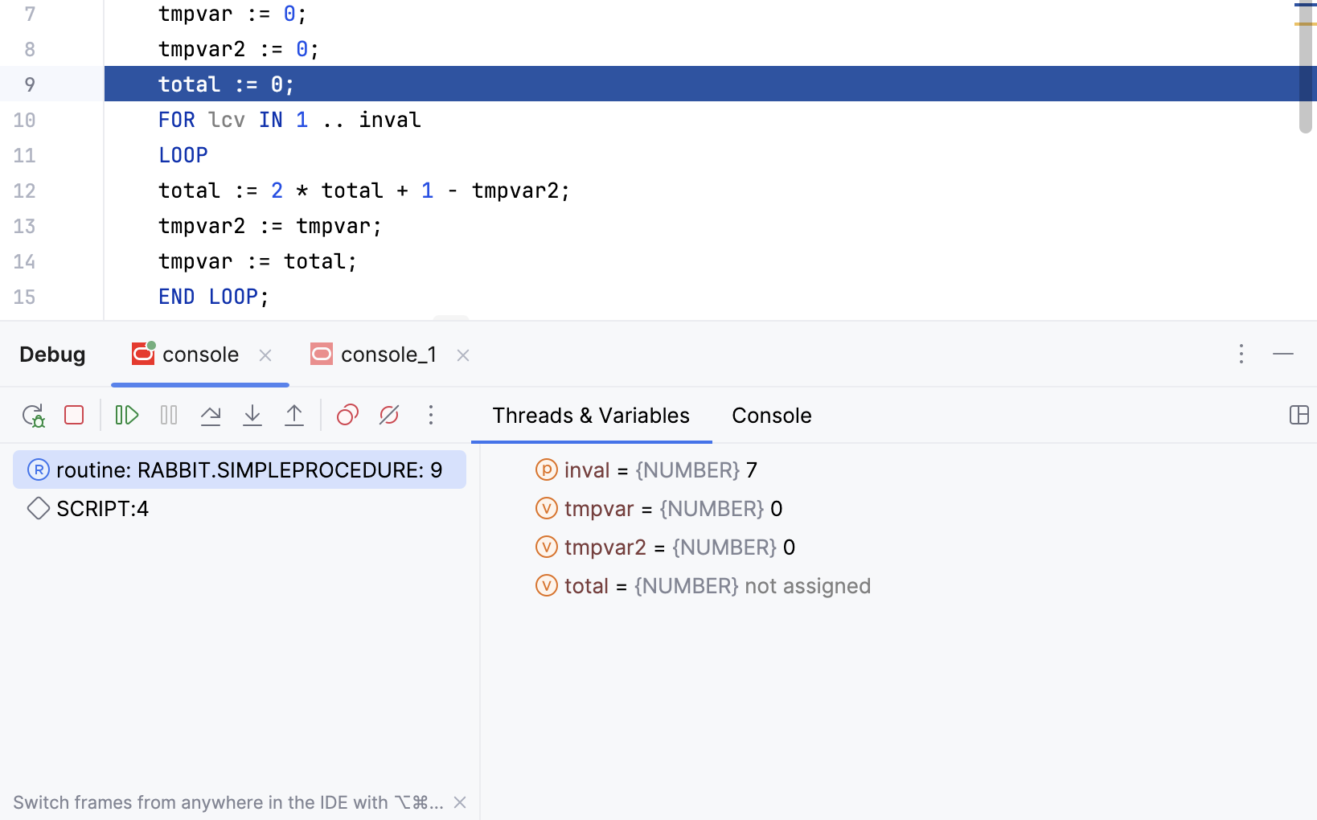This screenshot has width=1317, height=820.
Task: Step into the routine call
Action: point(252,416)
